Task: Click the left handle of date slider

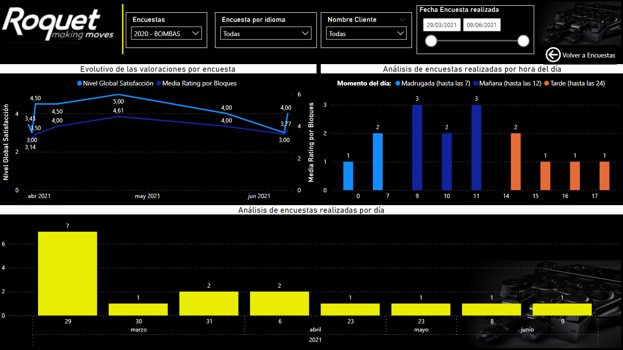Action: (x=431, y=41)
